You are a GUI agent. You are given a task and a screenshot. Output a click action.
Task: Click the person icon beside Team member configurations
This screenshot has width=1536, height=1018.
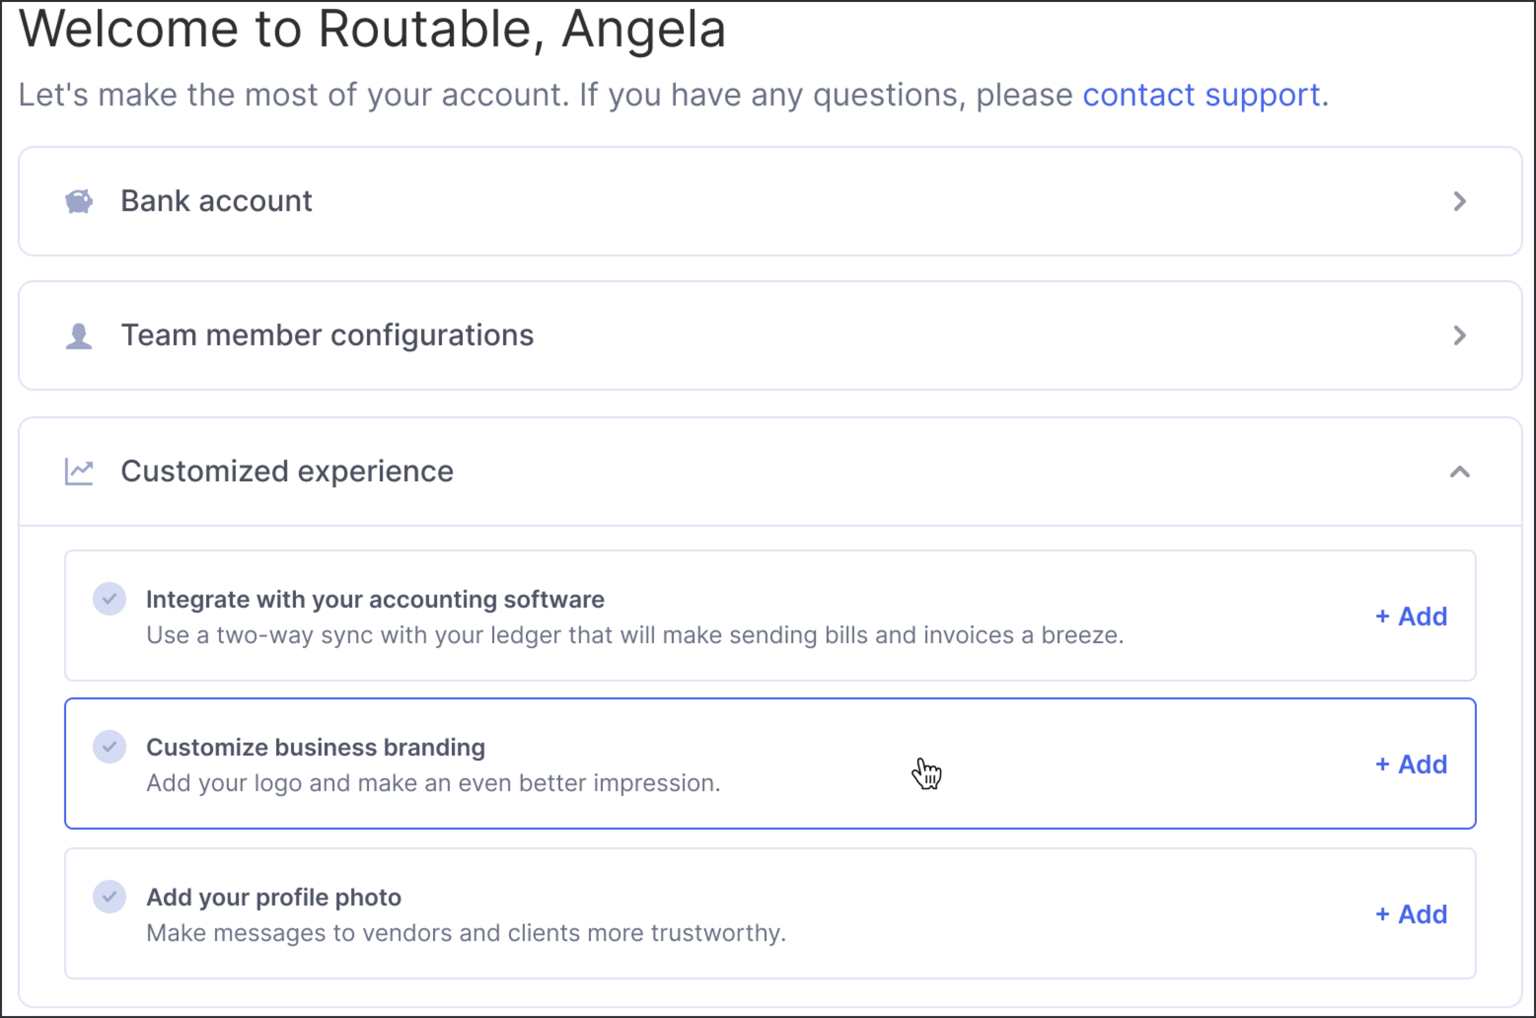pyautogui.click(x=79, y=336)
